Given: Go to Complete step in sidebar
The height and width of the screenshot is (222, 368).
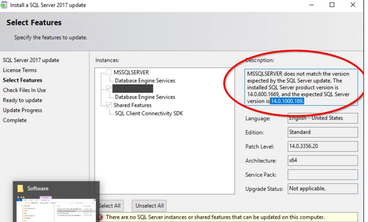Looking at the screenshot, I should pos(15,120).
